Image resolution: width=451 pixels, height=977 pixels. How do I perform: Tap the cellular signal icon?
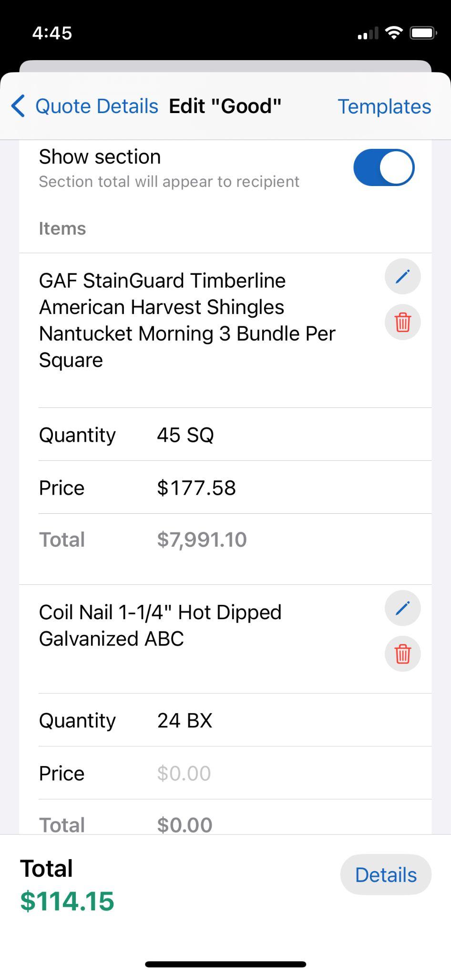pos(368,33)
